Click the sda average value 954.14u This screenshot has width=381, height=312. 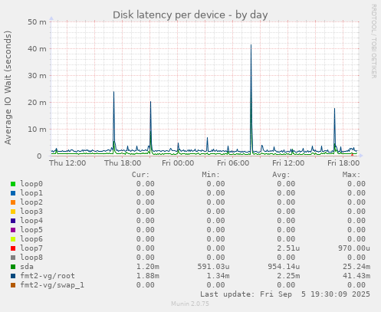pyautogui.click(x=284, y=267)
